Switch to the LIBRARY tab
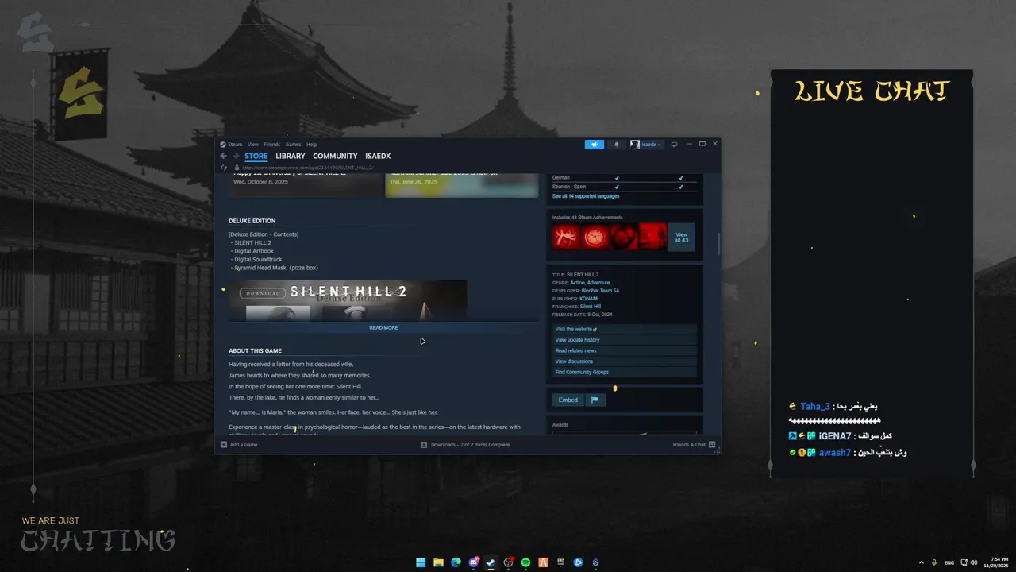 [x=291, y=156]
